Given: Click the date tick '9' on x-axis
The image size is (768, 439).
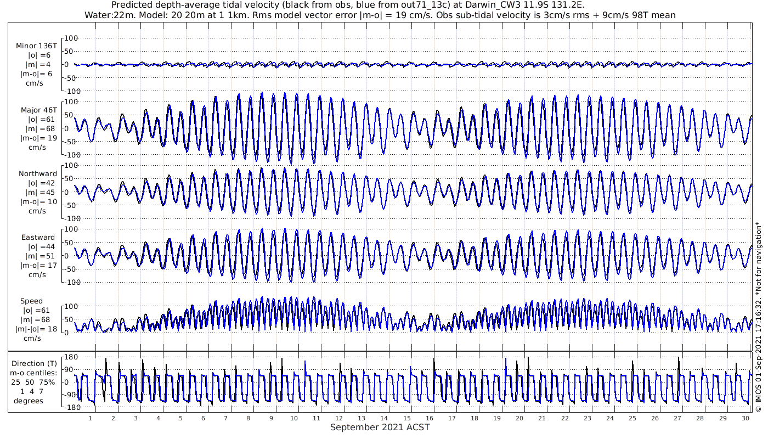Looking at the screenshot, I should [x=271, y=418].
